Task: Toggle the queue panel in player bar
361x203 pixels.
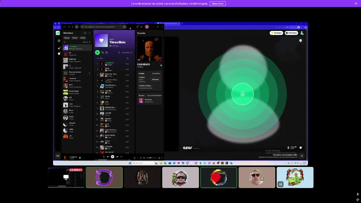Action: (141, 158)
